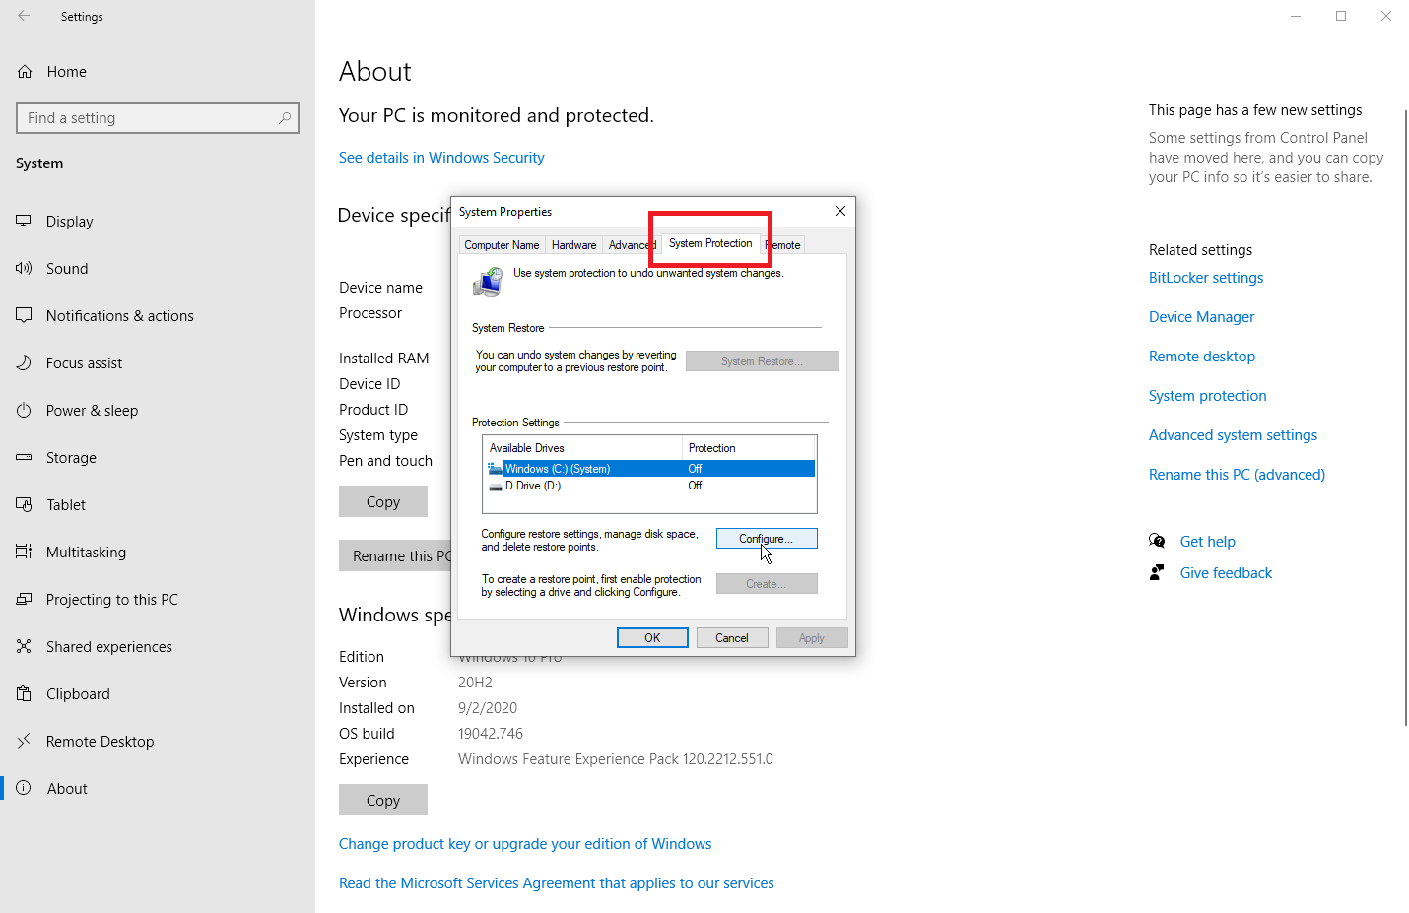Close the System Properties dialog
Viewport: 1409px width, 913px height.
[840, 211]
